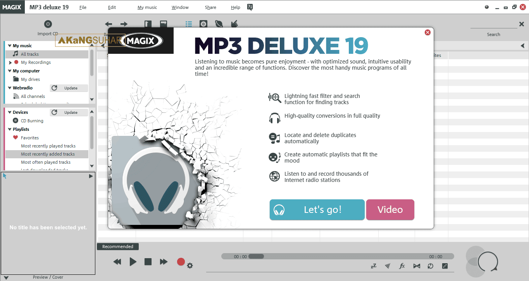529x281 pixels.
Task: Select Most recently added tracks playlist
Action: click(47, 154)
